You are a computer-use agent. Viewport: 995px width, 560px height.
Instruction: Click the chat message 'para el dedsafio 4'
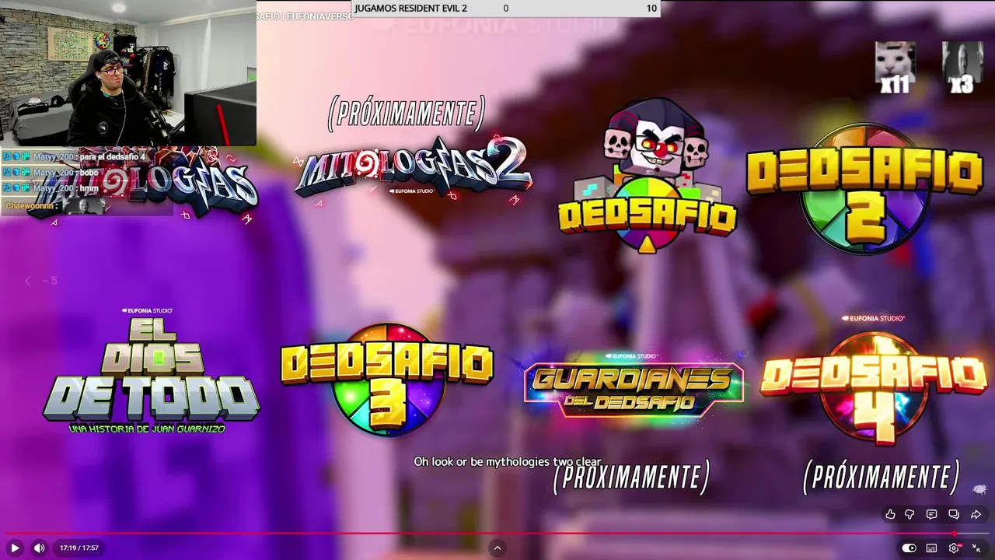click(x=113, y=157)
